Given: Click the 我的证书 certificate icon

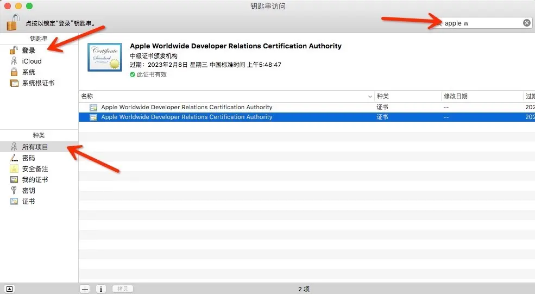Looking at the screenshot, I should click(14, 180).
